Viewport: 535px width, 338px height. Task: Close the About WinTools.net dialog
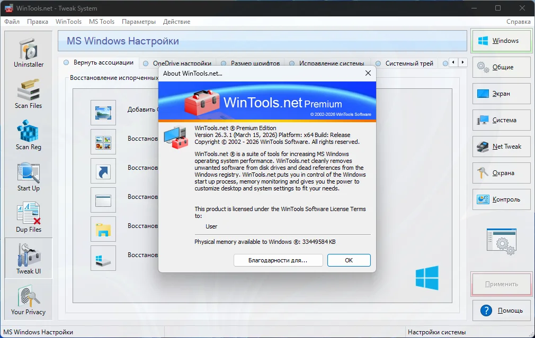[368, 74]
